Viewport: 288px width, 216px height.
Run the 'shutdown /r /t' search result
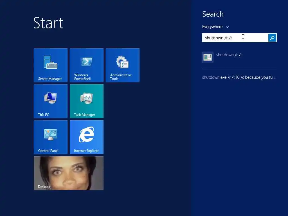coord(239,57)
